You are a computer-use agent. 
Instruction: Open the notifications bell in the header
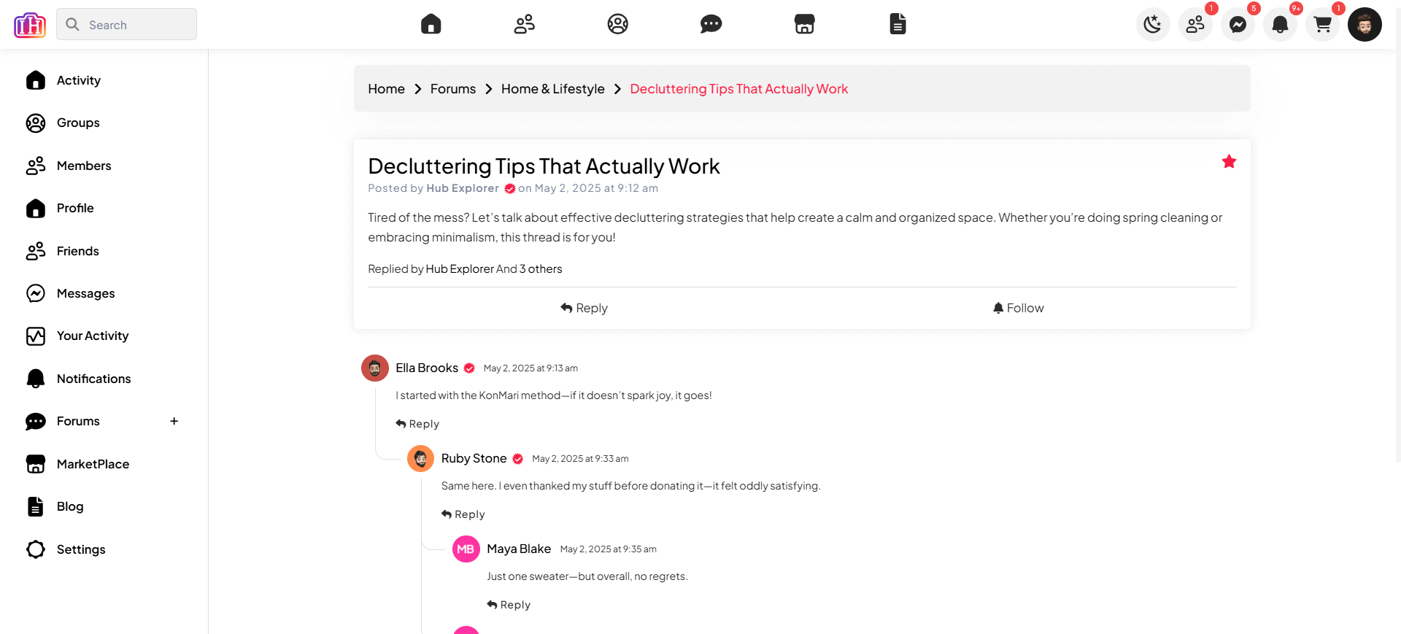[1280, 25]
